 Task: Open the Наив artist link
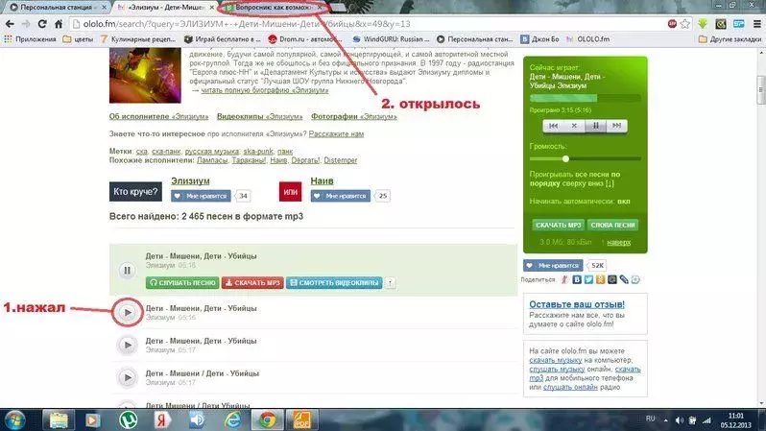coord(322,180)
